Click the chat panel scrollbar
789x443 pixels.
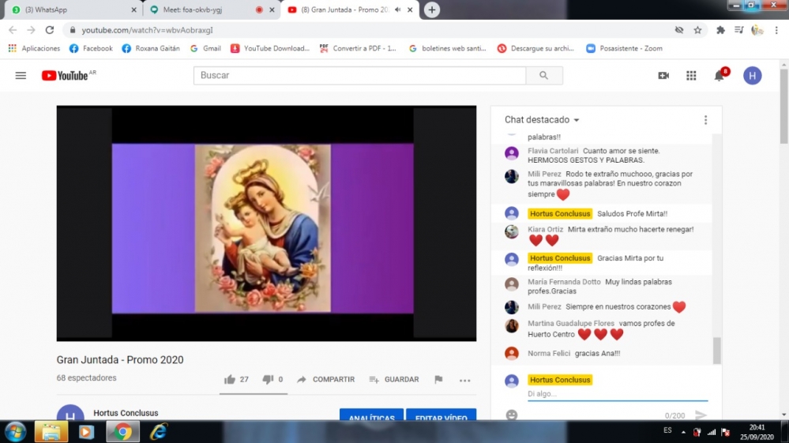716,350
